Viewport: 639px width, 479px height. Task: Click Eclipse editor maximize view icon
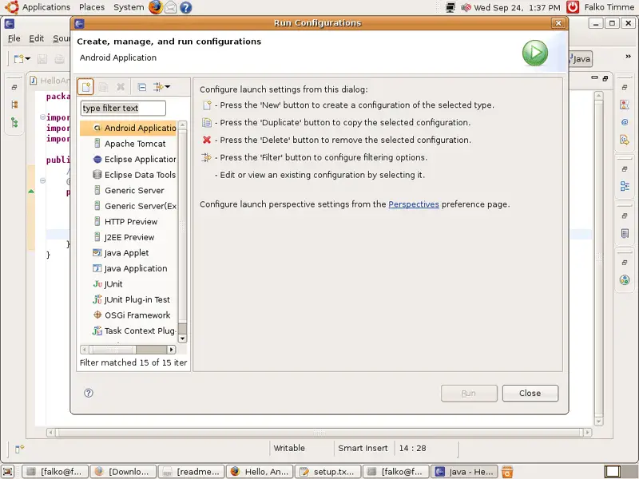[x=605, y=78]
